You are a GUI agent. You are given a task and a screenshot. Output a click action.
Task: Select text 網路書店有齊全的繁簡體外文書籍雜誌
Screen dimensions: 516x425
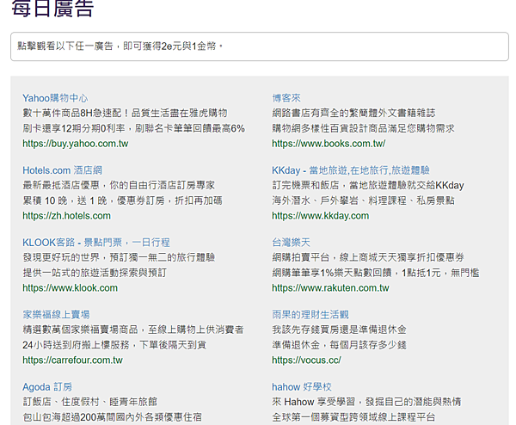[x=353, y=114]
